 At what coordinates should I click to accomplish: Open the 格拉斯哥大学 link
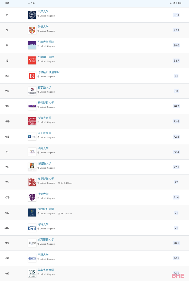coord(46,209)
